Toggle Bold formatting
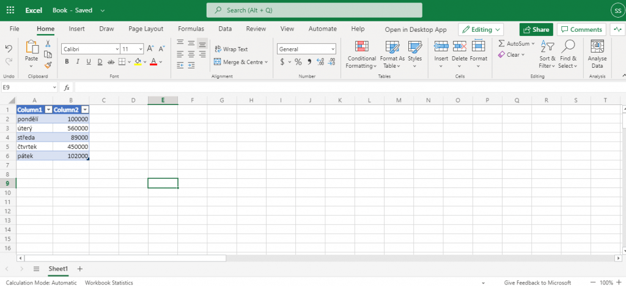Viewport: 626px width, 287px height. tap(67, 62)
